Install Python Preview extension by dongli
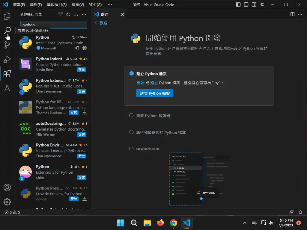This screenshot has height=230, width=307. (74, 199)
